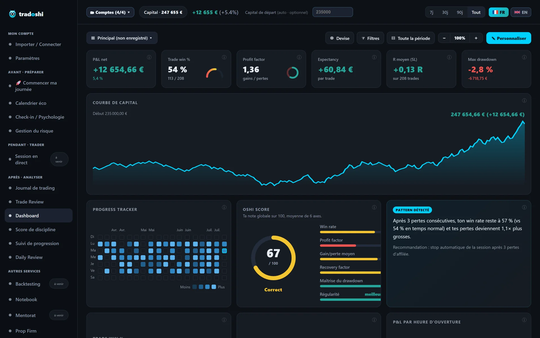Click the Capital de départ input field

(332, 12)
